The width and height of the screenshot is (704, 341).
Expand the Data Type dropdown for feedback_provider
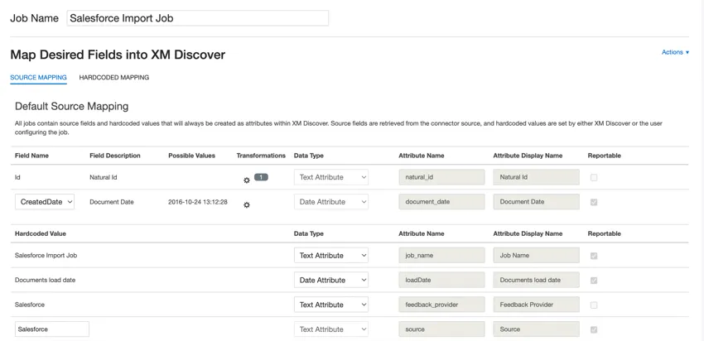tap(330, 305)
